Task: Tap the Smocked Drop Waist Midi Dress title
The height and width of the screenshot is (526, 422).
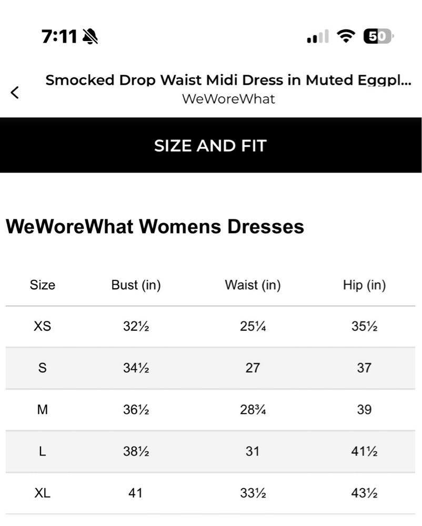Action: point(228,80)
